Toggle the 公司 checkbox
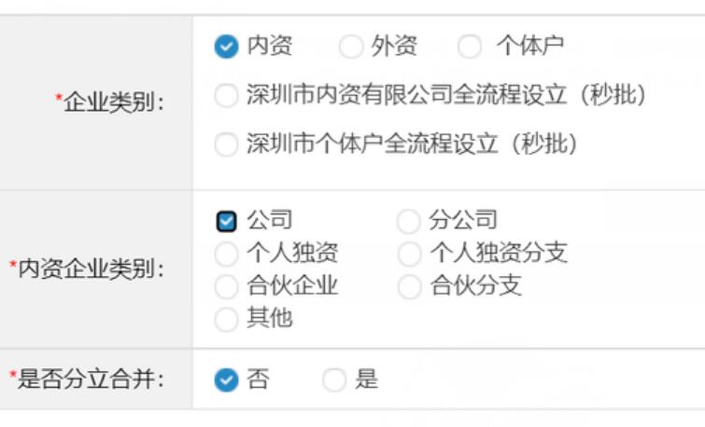Screen dimensions: 705x427 [226, 221]
